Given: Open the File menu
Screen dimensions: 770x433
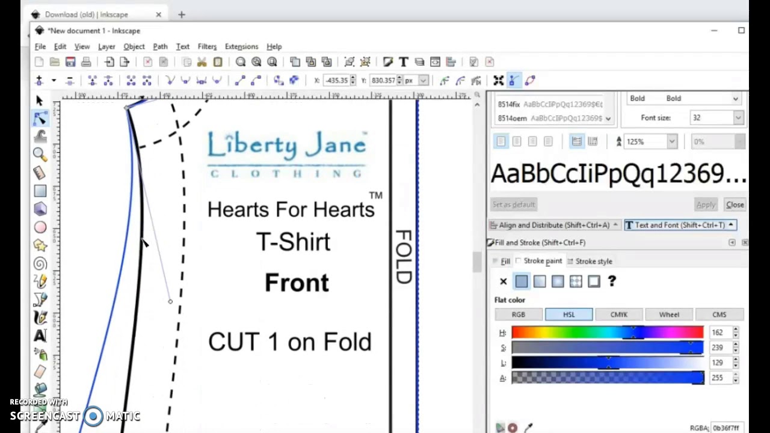Looking at the screenshot, I should click(40, 46).
